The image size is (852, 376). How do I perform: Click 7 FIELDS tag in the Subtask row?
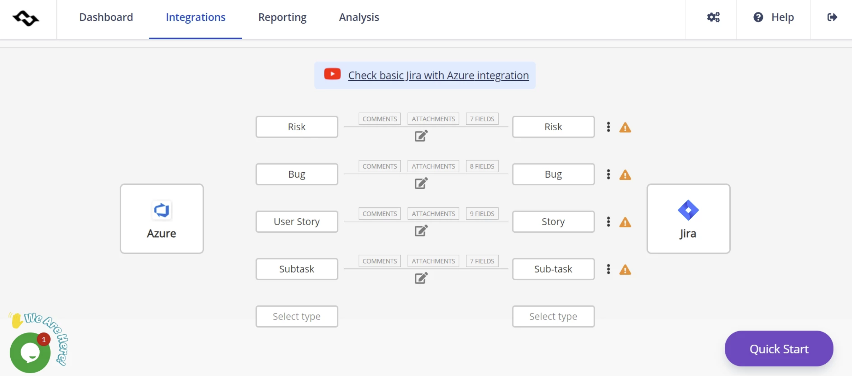click(x=482, y=261)
